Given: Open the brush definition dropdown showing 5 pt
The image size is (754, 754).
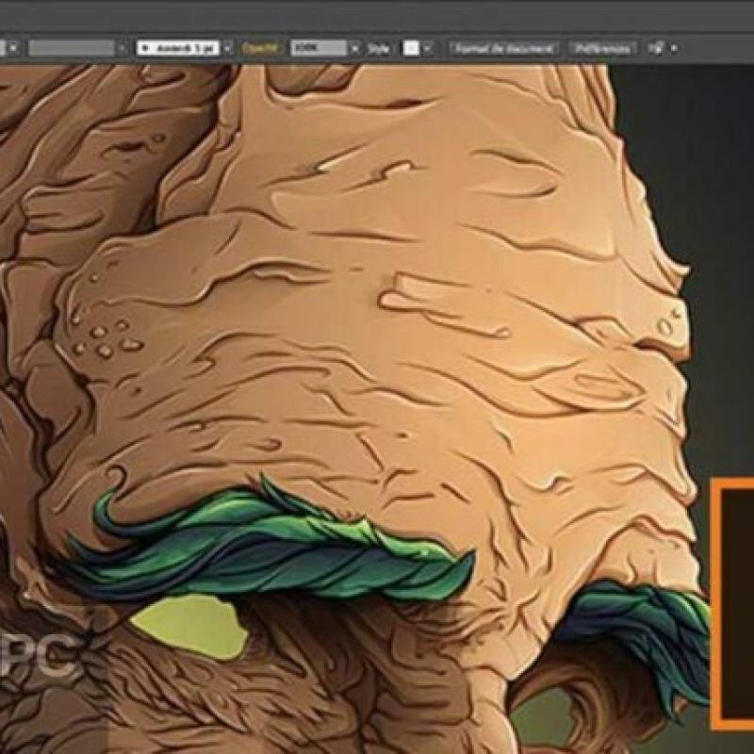Looking at the screenshot, I should (177, 48).
